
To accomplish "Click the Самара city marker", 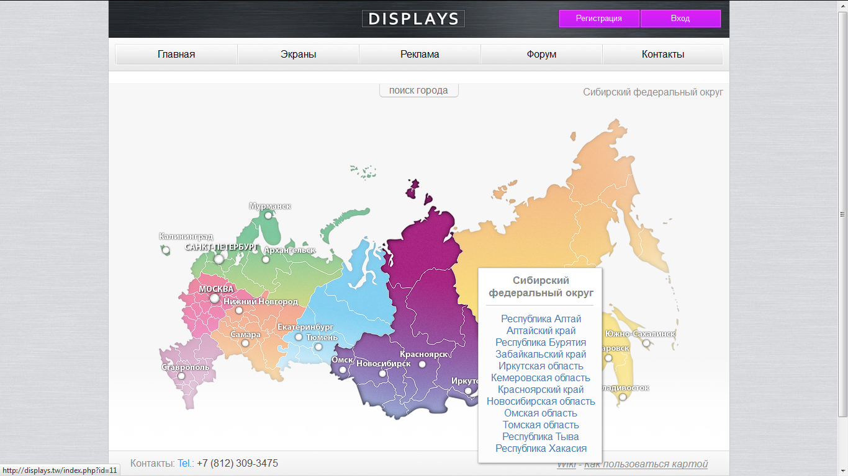I will point(245,343).
